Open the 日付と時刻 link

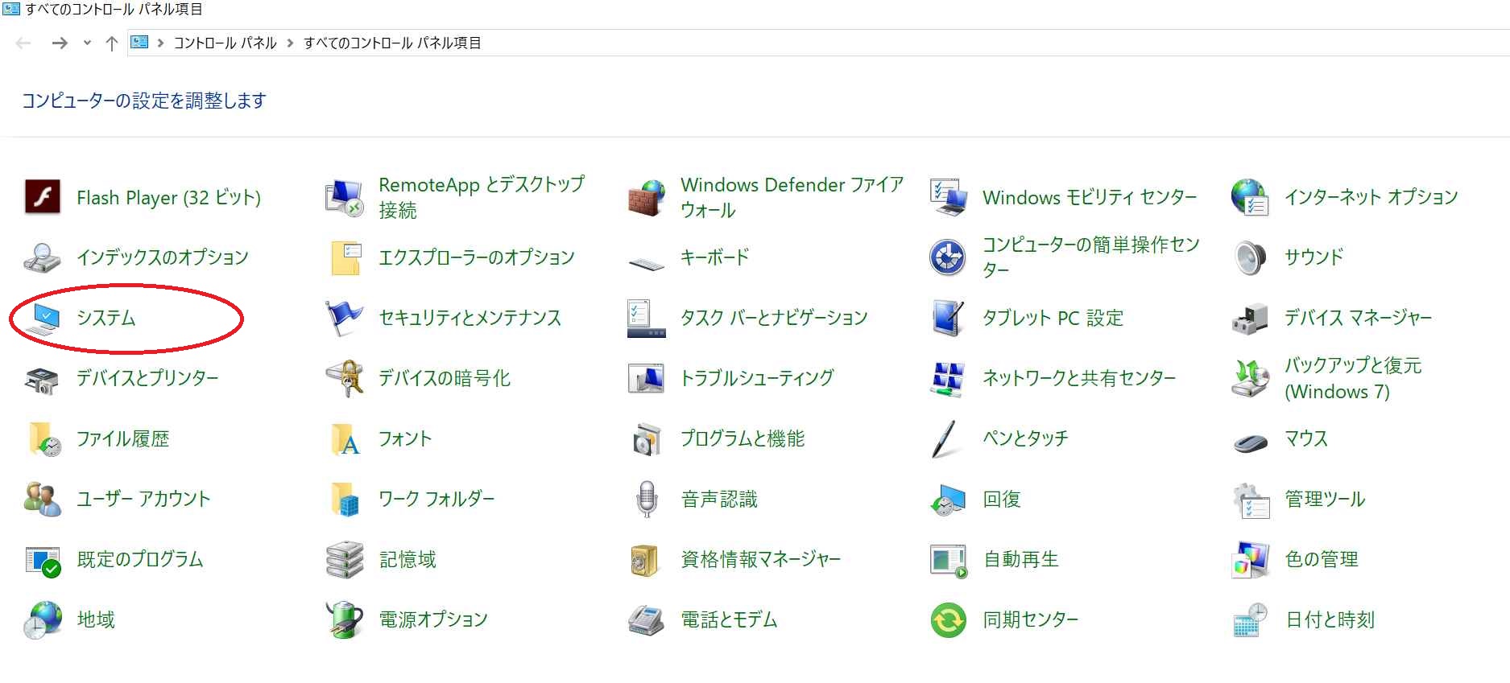(x=1330, y=620)
